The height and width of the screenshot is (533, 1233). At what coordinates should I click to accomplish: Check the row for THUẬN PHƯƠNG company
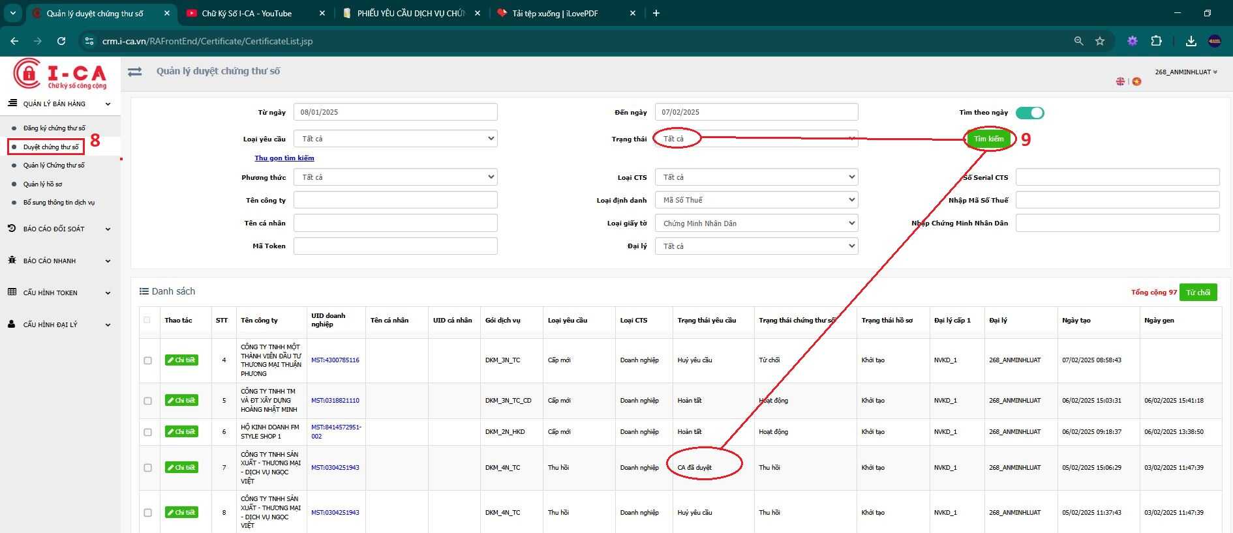pyautogui.click(x=147, y=360)
